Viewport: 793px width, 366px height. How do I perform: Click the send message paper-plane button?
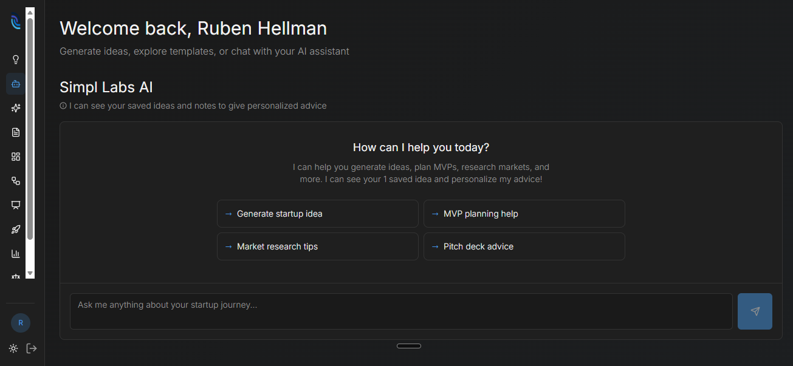point(755,311)
